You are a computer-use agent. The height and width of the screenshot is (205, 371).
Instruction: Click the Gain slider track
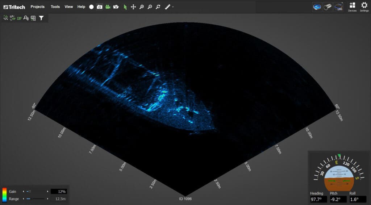36,191
